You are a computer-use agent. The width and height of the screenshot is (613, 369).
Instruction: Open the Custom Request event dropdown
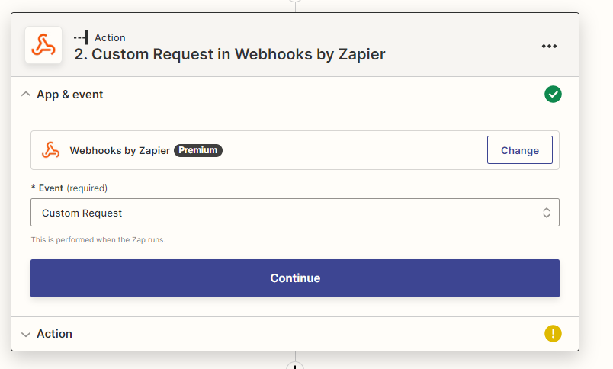[x=294, y=213]
